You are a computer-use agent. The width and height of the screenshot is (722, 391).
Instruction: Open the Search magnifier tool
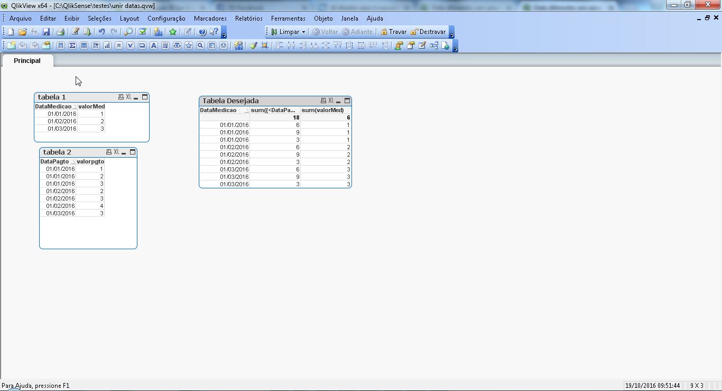(128, 32)
